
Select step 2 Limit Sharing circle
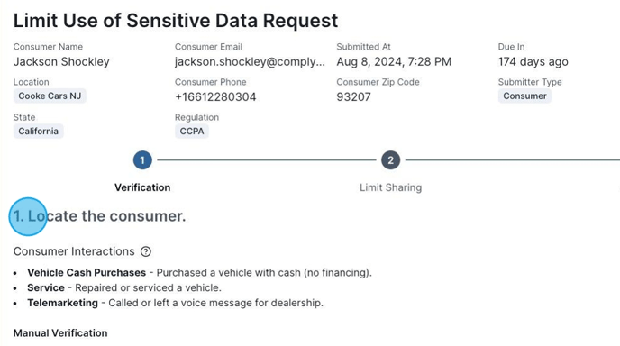click(x=391, y=160)
